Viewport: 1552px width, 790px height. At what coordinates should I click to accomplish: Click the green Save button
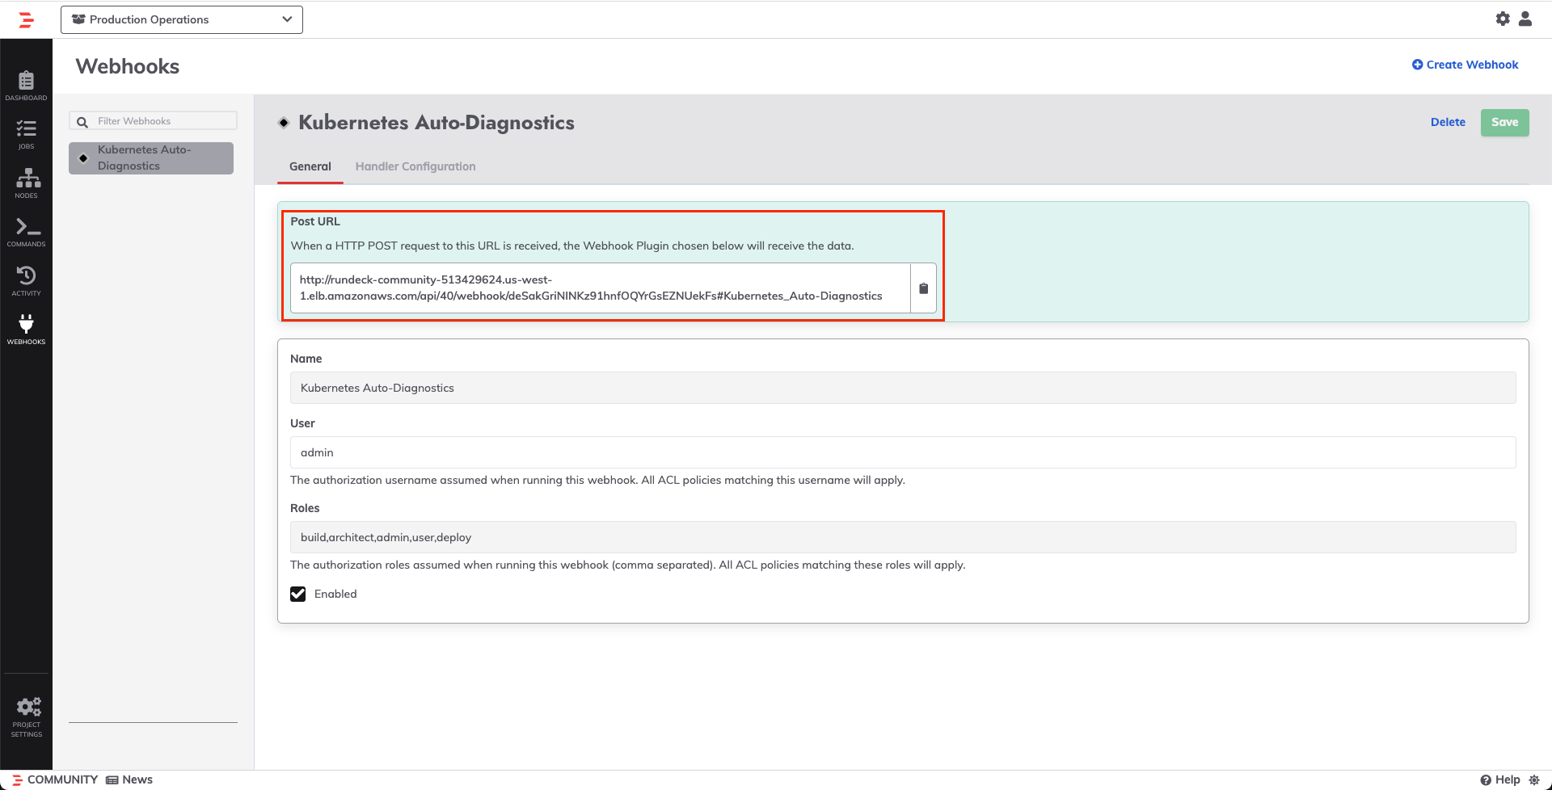(1504, 123)
